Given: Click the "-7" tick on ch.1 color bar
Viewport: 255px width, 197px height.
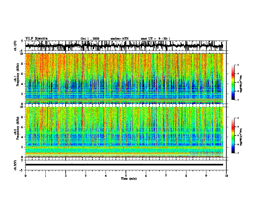Looking at the screenshot, I should [238, 100].
